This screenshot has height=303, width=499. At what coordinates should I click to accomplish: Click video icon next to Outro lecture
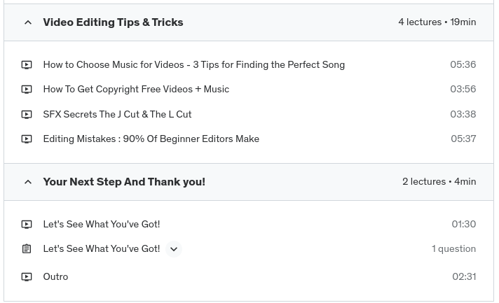pyautogui.click(x=27, y=277)
